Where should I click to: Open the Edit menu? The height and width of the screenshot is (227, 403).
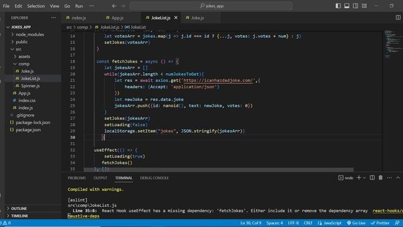[18, 6]
